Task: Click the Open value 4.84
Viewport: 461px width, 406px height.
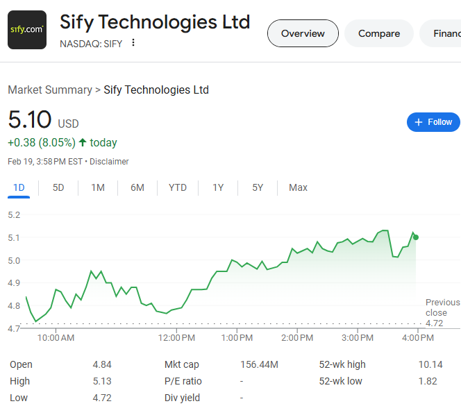Action: [102, 364]
